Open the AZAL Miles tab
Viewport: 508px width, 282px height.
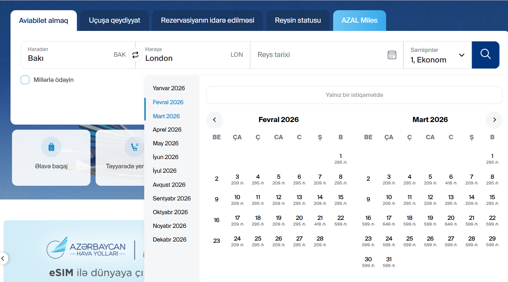359,21
